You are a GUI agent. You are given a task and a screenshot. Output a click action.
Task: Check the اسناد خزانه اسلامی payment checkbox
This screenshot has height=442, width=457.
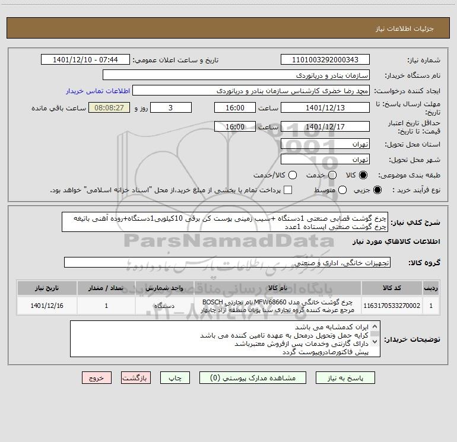point(288,190)
